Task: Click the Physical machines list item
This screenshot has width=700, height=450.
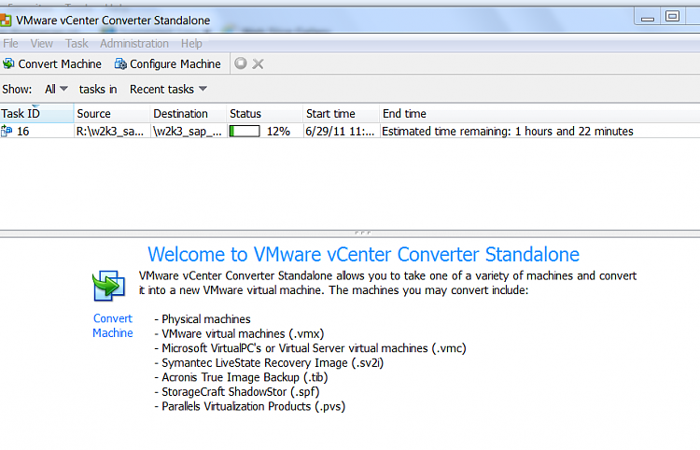Action: point(203,319)
